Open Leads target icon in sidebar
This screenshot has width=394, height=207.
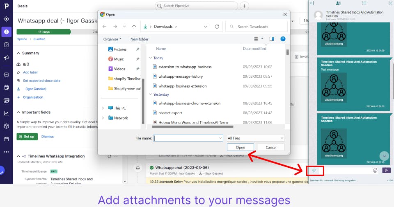(x=6, y=19)
